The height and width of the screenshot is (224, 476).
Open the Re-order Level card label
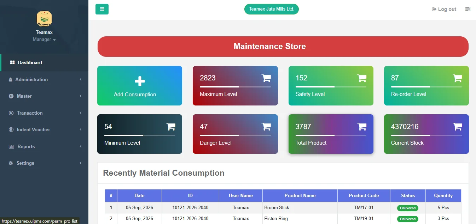[408, 94]
